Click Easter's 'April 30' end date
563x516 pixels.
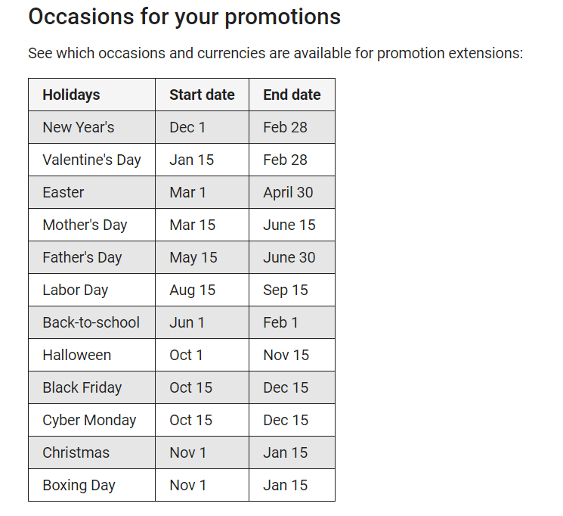[x=288, y=192]
